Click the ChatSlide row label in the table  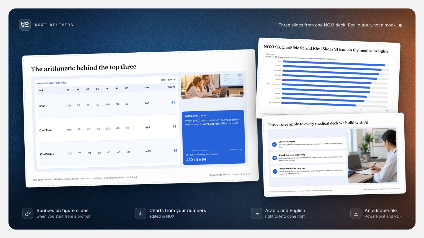click(46, 130)
